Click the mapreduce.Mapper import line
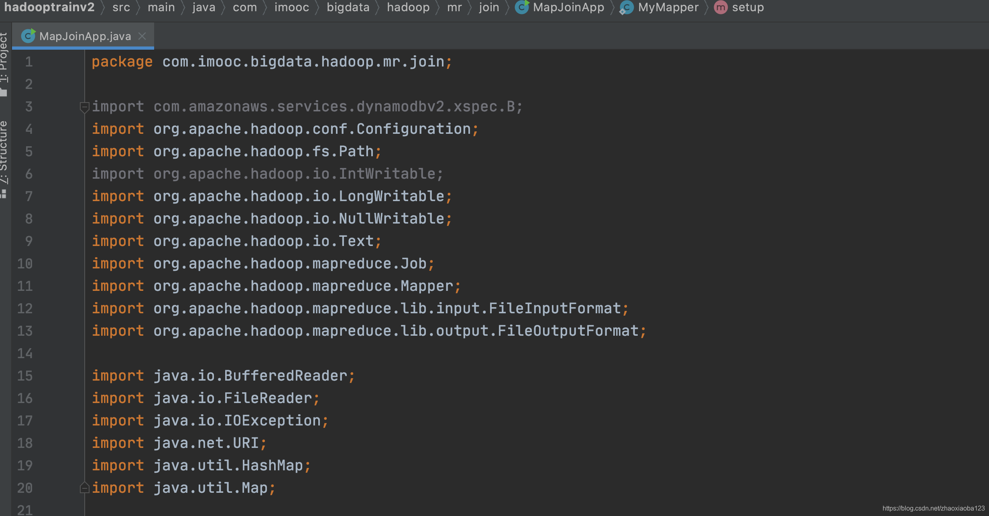The width and height of the screenshot is (989, 516). [276, 286]
